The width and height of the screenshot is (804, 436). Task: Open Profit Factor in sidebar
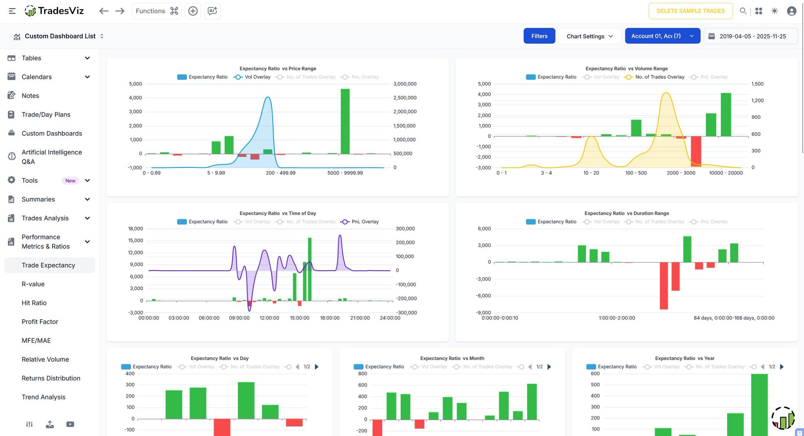[x=40, y=322]
